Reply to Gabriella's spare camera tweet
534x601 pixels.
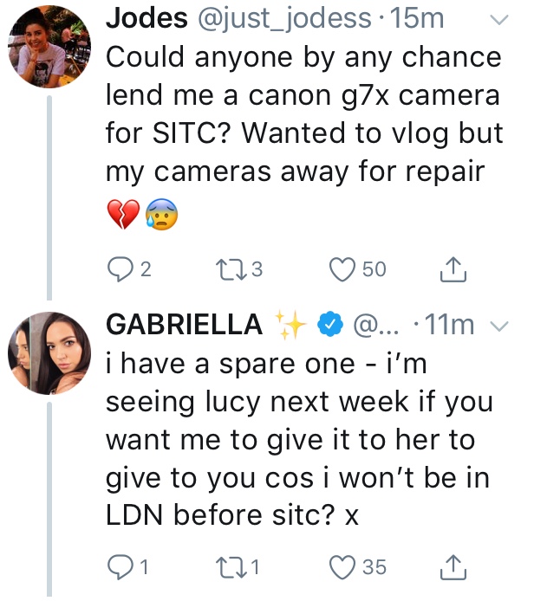[117, 568]
